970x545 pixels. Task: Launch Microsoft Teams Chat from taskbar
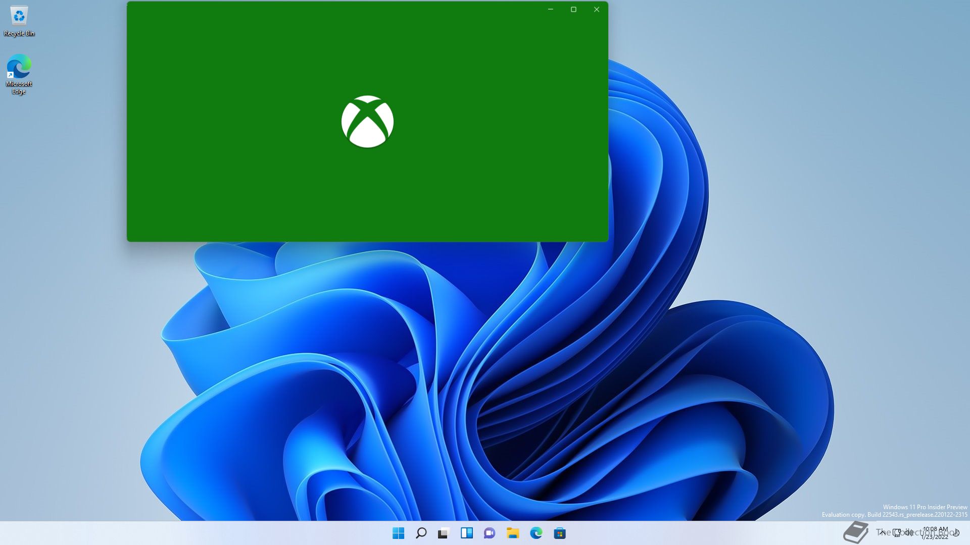click(x=489, y=533)
